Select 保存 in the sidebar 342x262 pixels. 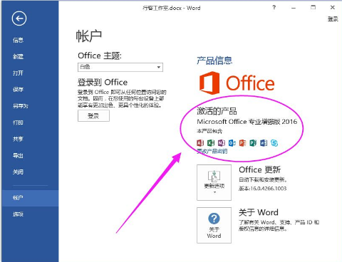(x=18, y=90)
